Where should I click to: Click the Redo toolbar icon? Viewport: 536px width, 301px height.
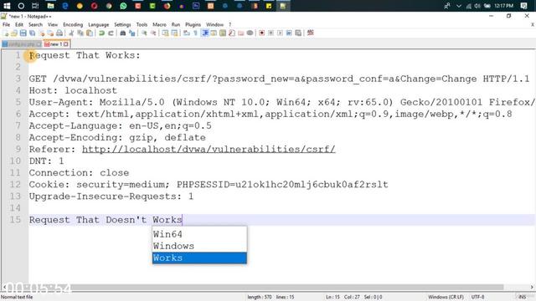point(111,33)
